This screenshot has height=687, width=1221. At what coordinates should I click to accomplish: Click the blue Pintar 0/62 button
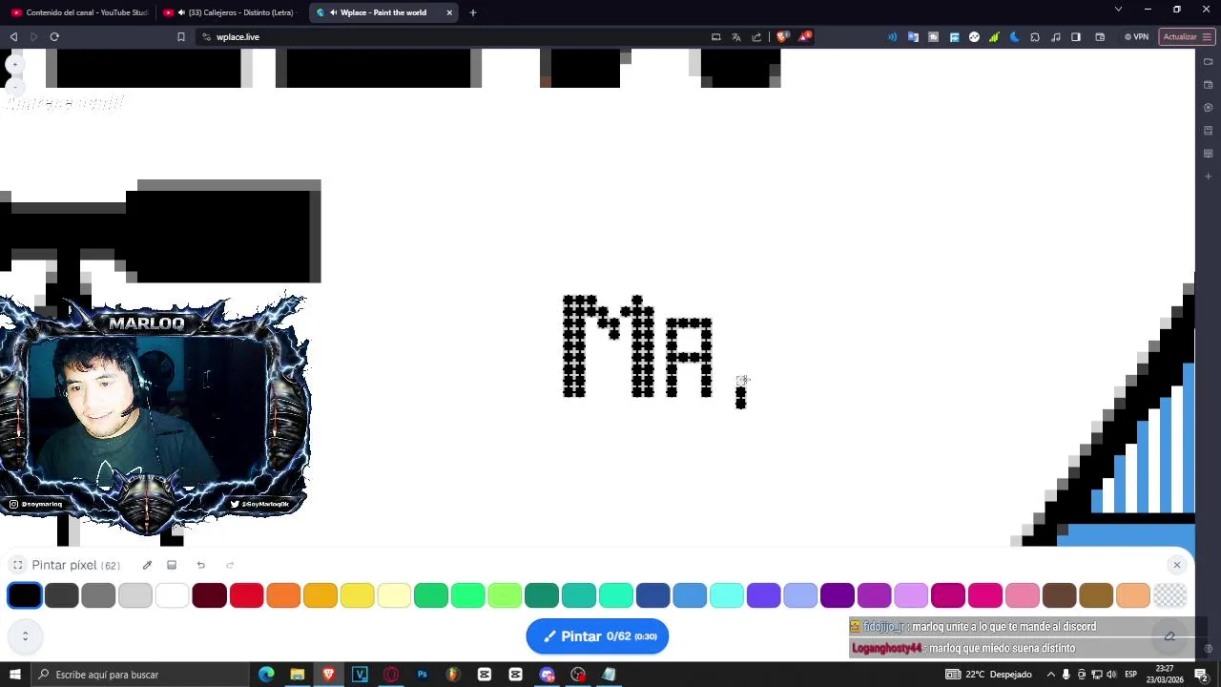tap(597, 636)
